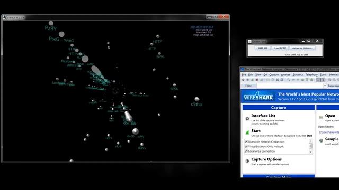Screen dimensions: 339x190
Task: Click the Capture Options heading link
Action: 266,159
